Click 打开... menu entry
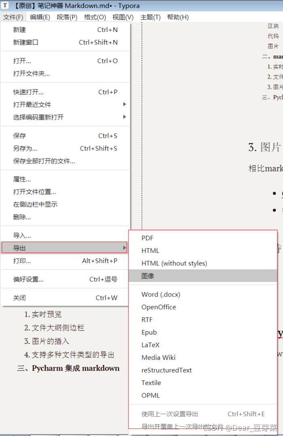 point(65,61)
